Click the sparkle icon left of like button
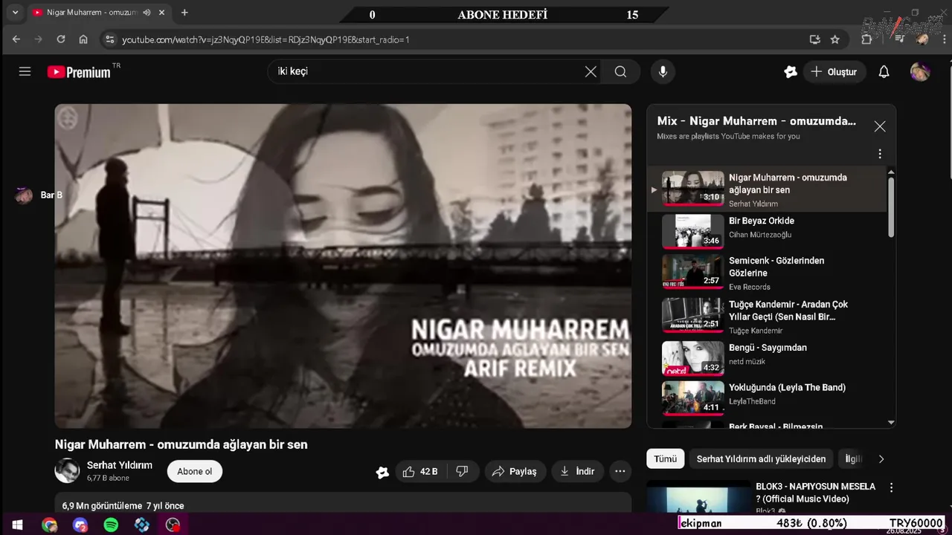The width and height of the screenshot is (952, 535). [382, 472]
